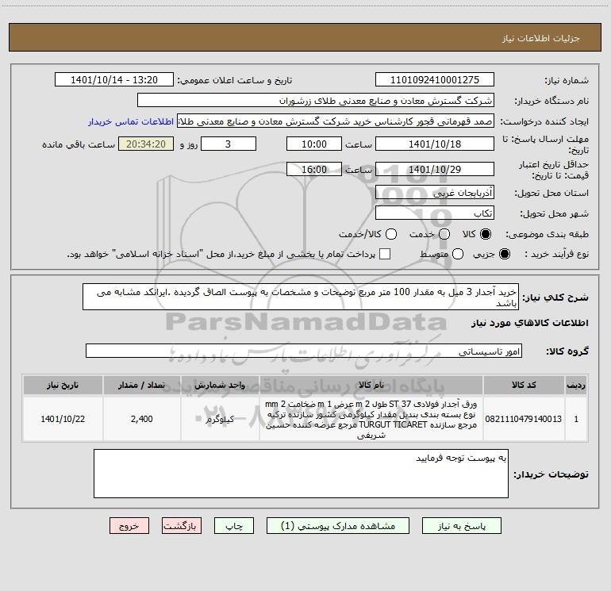
Task: Click the buyer organization name field
Action: tap(316, 100)
